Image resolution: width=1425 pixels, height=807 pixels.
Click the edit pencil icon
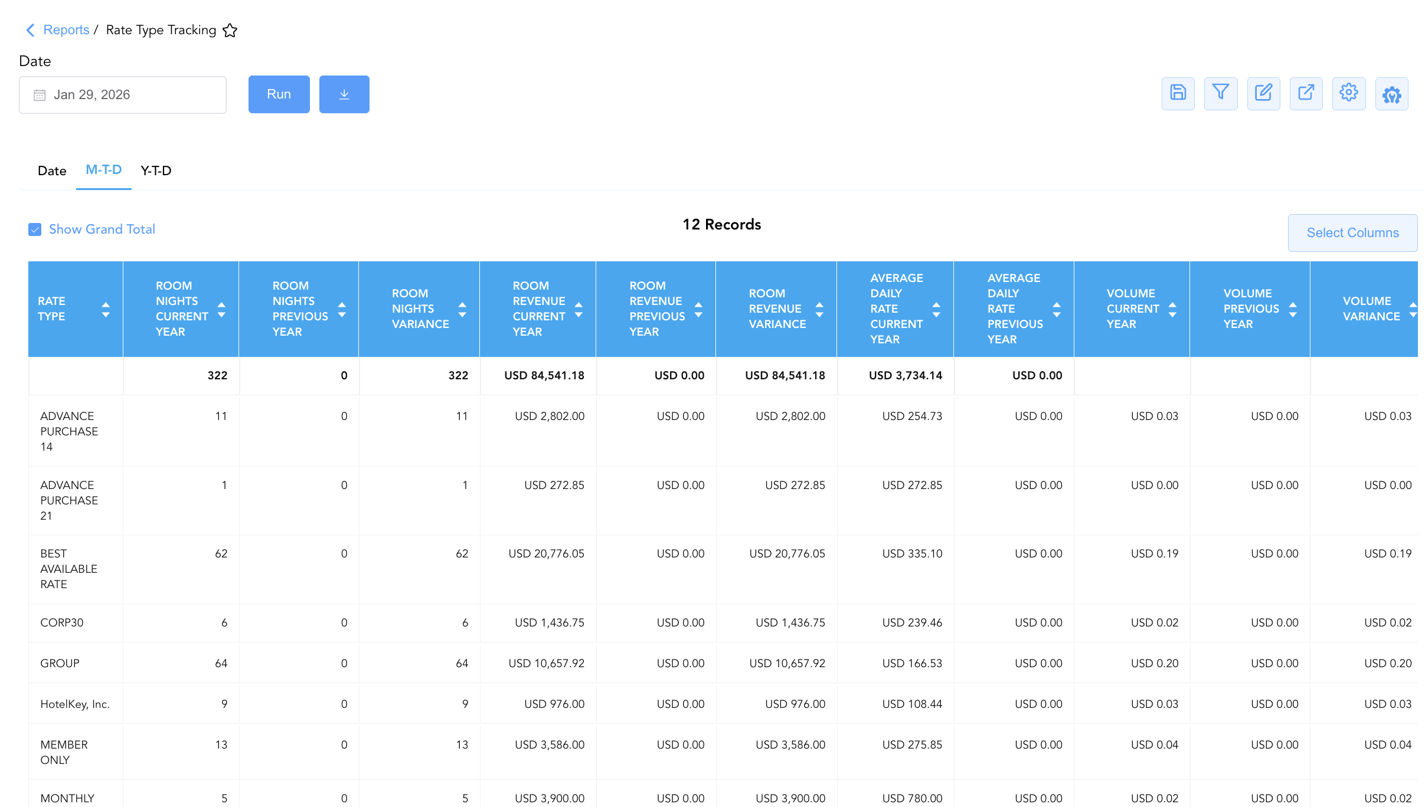pos(1264,93)
